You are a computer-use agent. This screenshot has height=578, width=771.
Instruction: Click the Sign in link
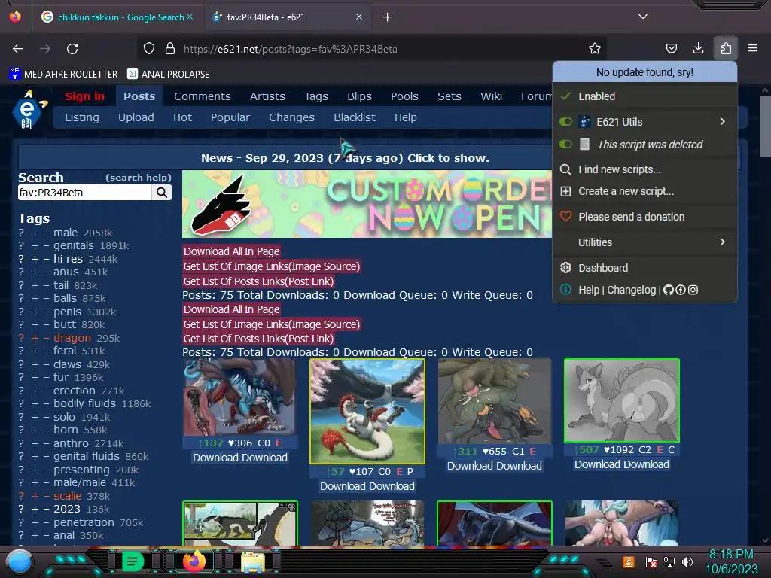pos(84,96)
